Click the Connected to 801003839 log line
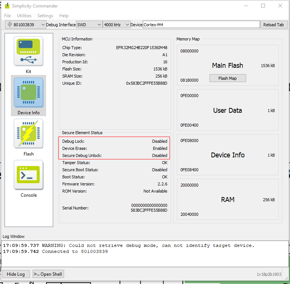The height and width of the screenshot is (284, 290). (x=55, y=251)
